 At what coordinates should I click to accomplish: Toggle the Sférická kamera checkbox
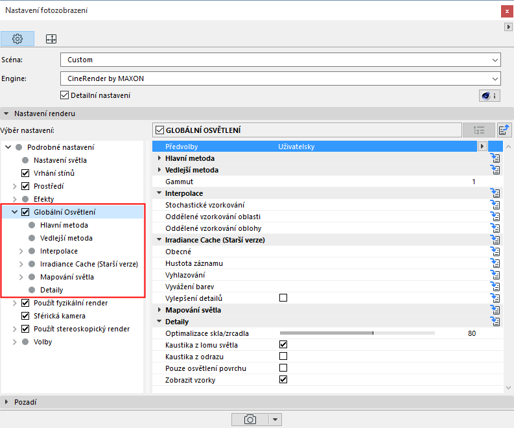pyautogui.click(x=25, y=316)
